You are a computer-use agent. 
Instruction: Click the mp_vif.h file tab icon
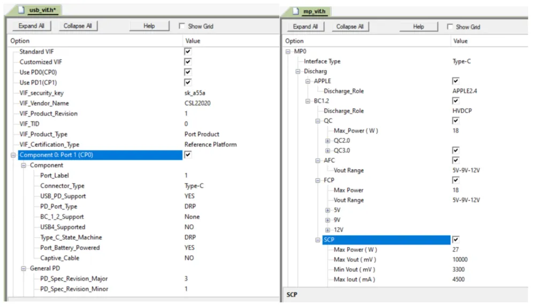coord(296,11)
